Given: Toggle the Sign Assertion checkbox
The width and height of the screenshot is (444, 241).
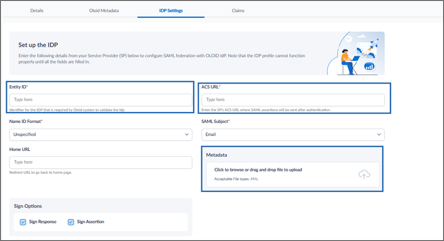Looking at the screenshot, I should [71, 222].
